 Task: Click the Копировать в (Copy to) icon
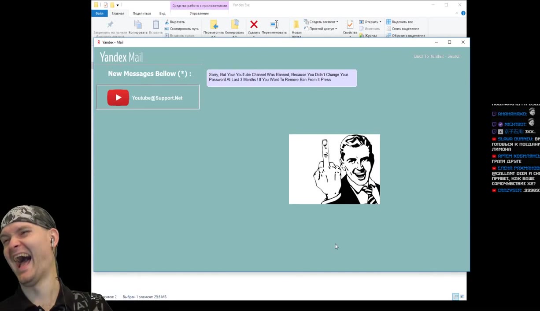click(x=234, y=25)
